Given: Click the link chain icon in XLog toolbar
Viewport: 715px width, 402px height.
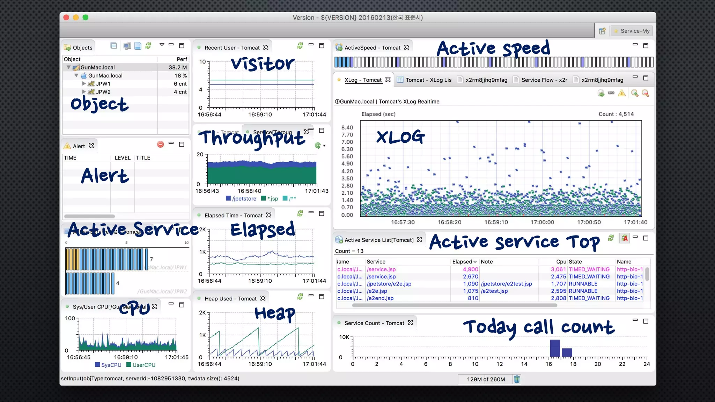Looking at the screenshot, I should click(611, 93).
